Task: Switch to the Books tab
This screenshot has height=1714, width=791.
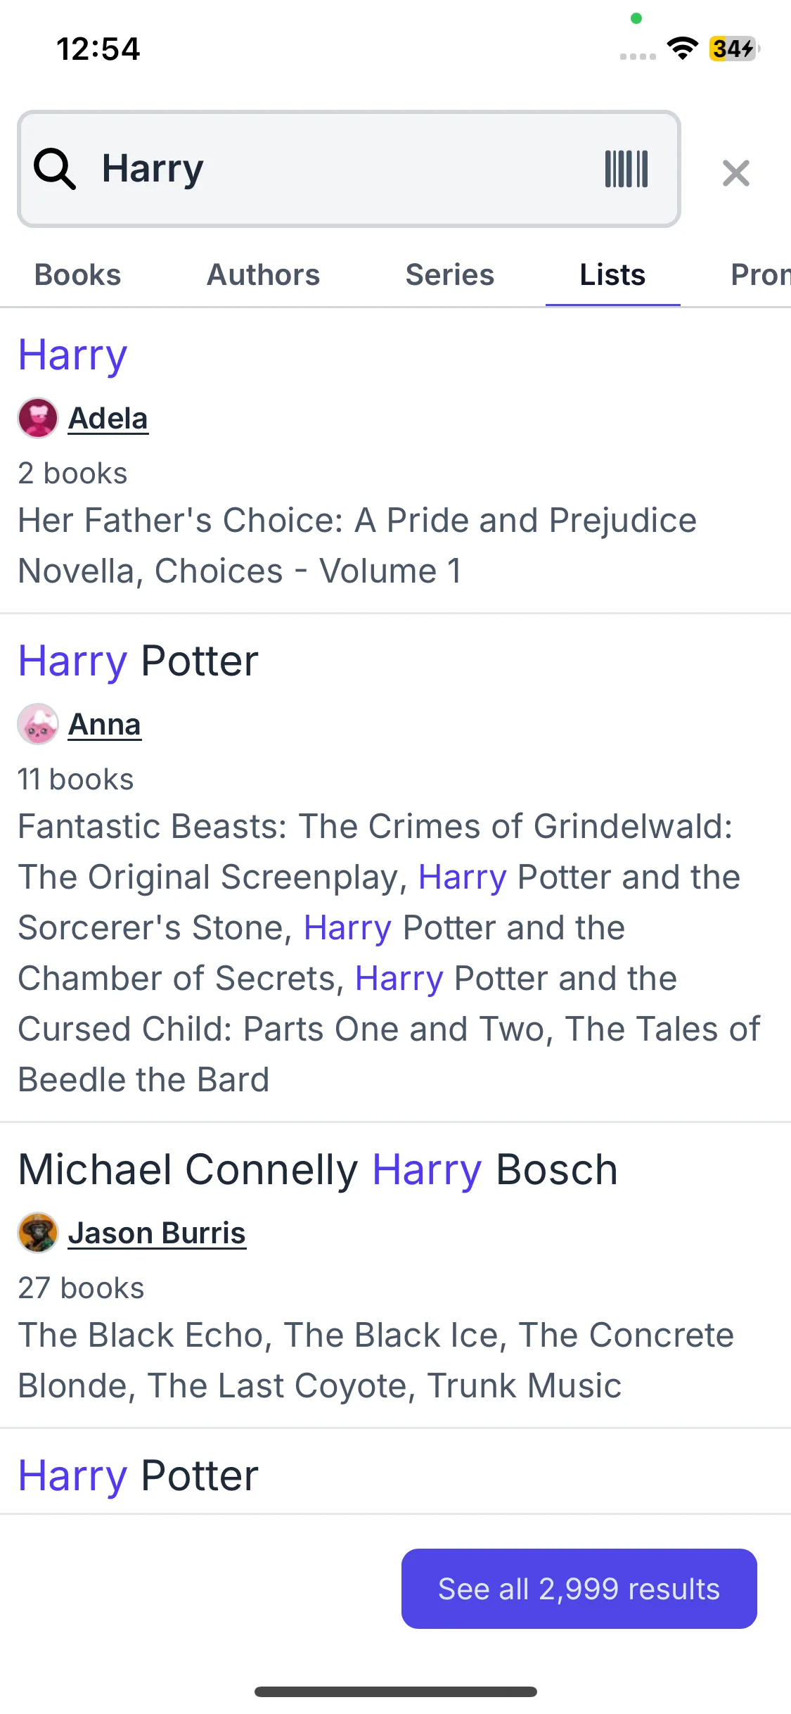Action: pos(78,275)
